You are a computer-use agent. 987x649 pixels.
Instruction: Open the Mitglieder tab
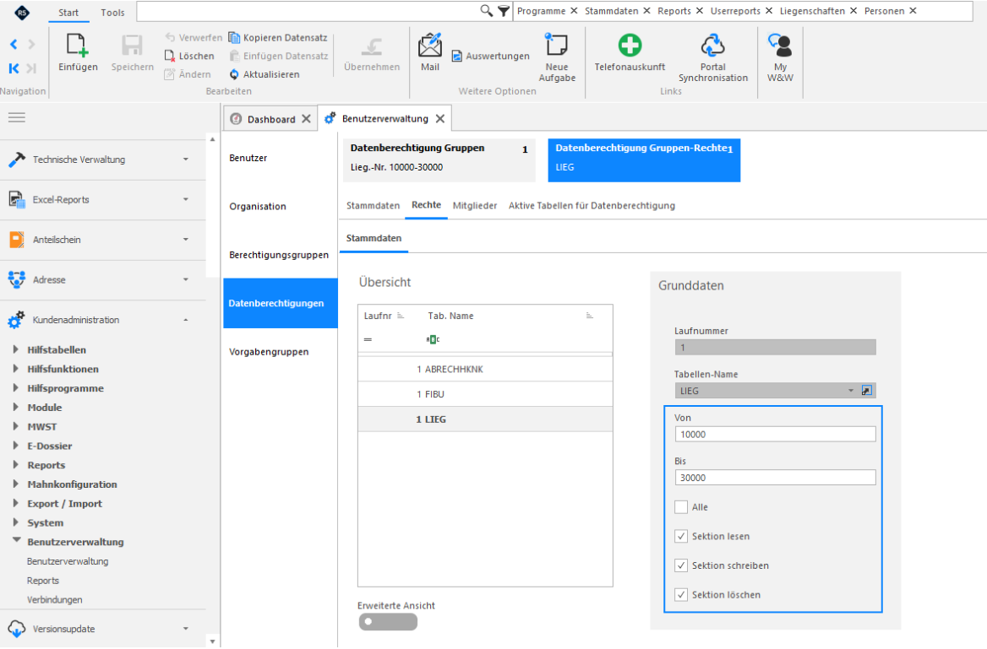(x=475, y=206)
